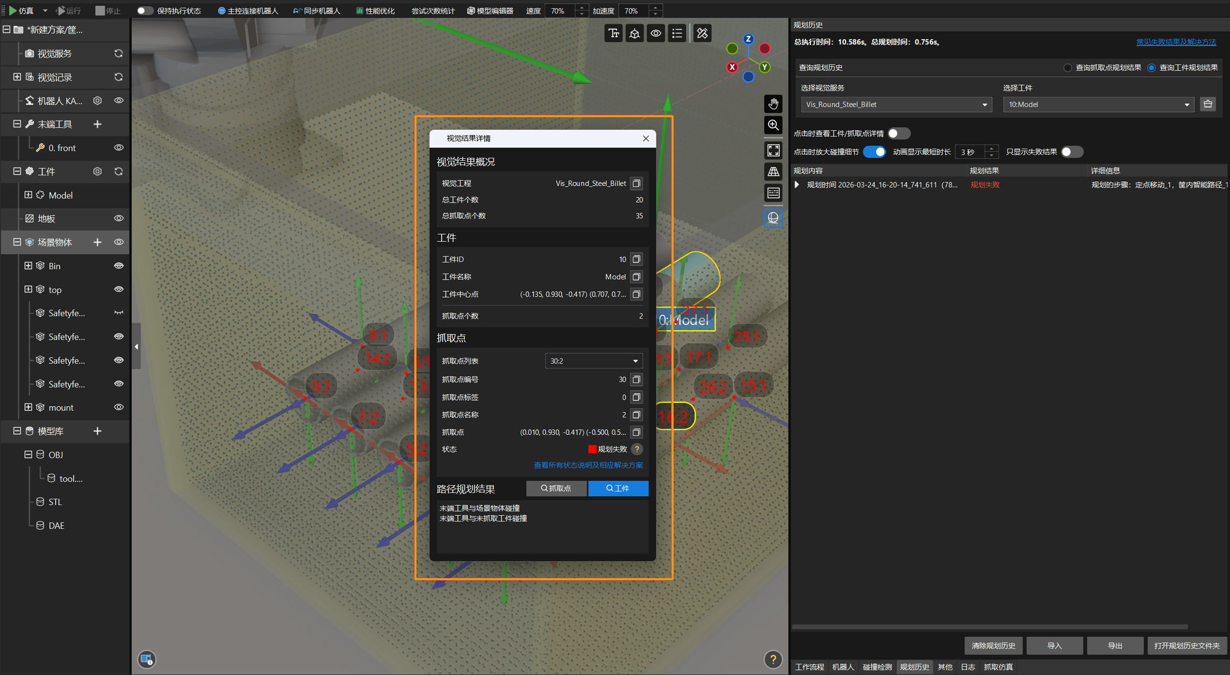Toggle the perspective grid icon
The image size is (1230, 675).
(773, 172)
